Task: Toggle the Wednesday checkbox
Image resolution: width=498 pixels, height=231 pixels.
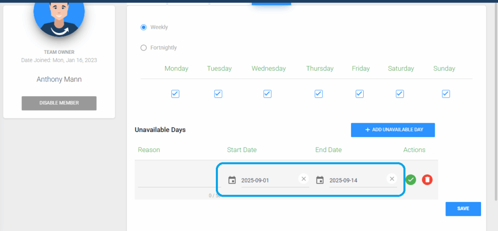Action: coord(267,94)
